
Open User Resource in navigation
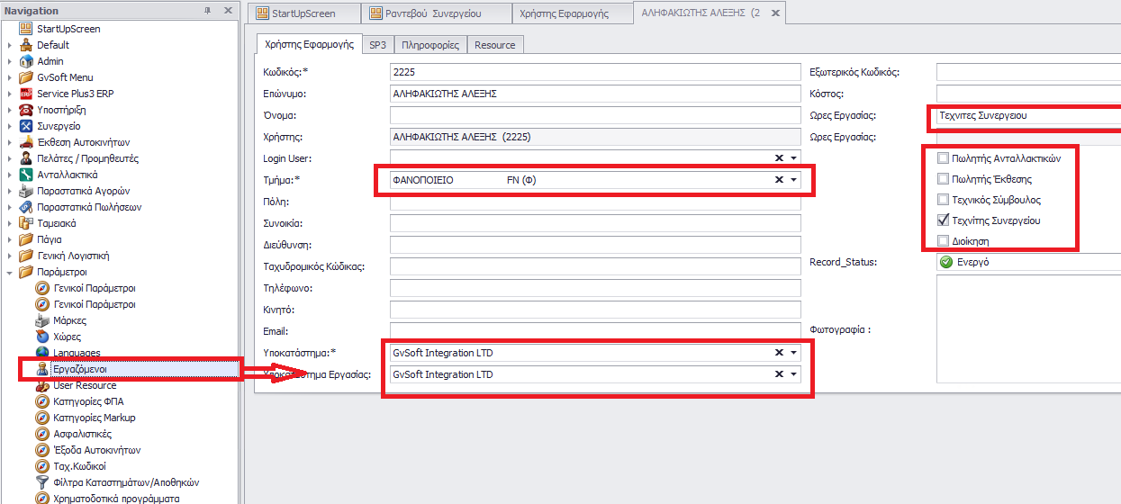pyautogui.click(x=85, y=385)
